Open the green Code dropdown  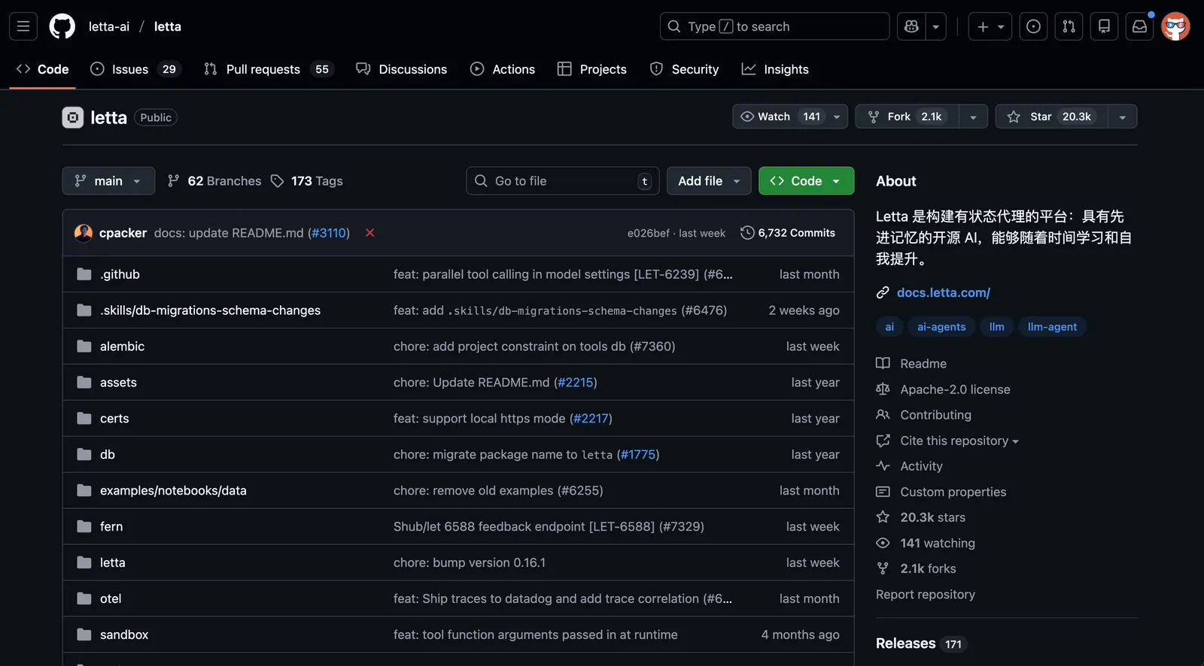pos(806,181)
